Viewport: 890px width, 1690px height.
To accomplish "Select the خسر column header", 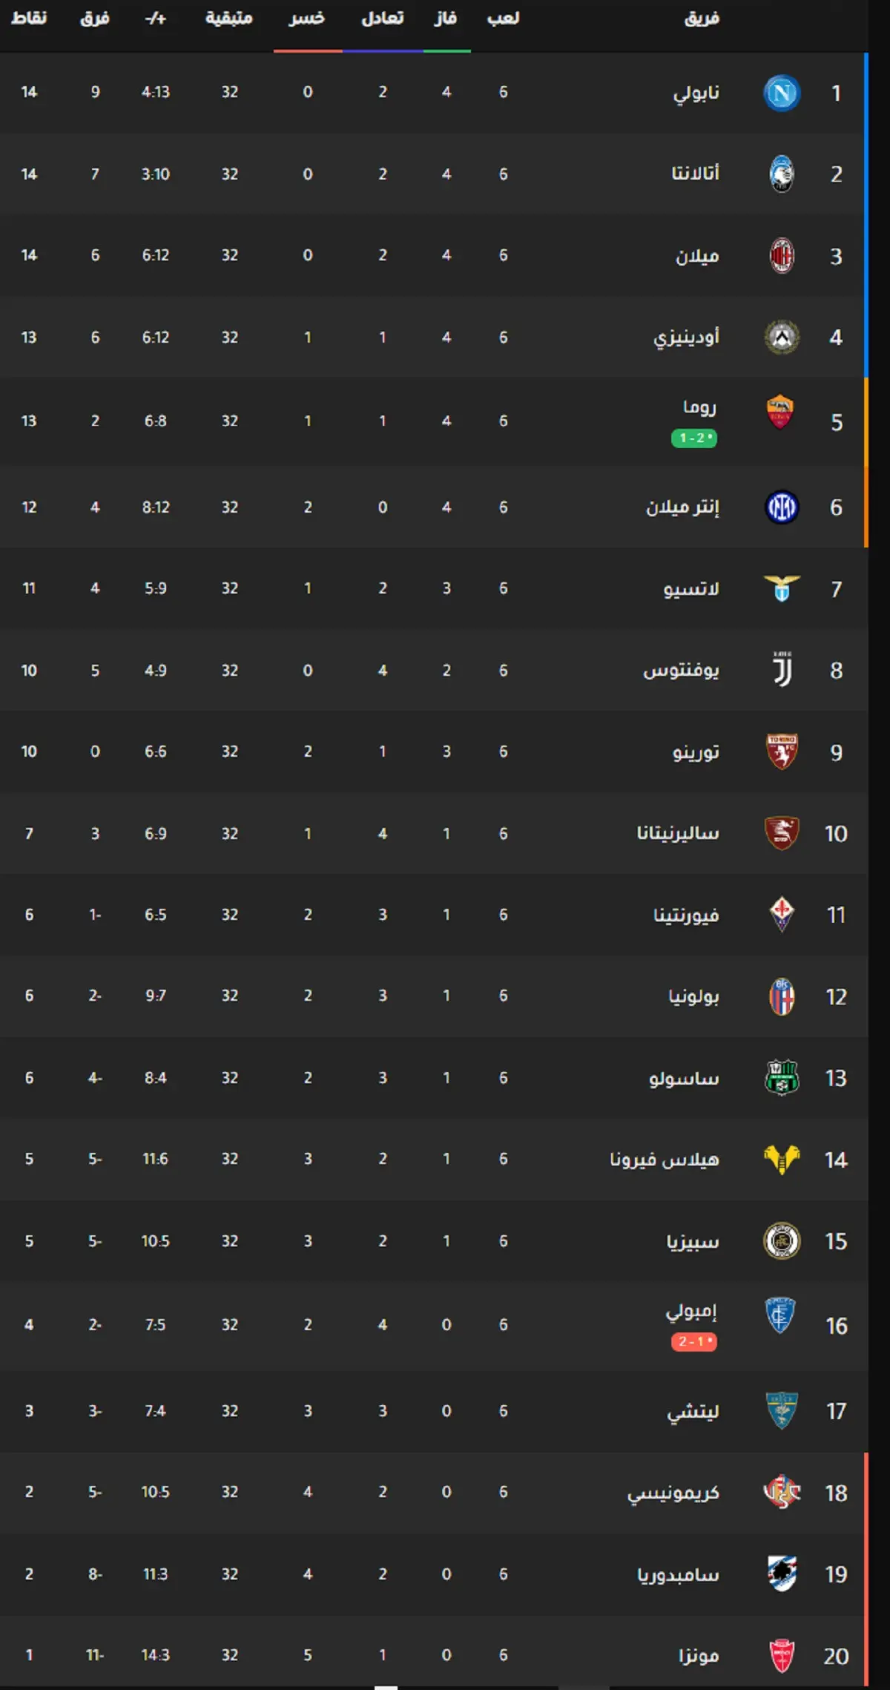I will 307,19.
